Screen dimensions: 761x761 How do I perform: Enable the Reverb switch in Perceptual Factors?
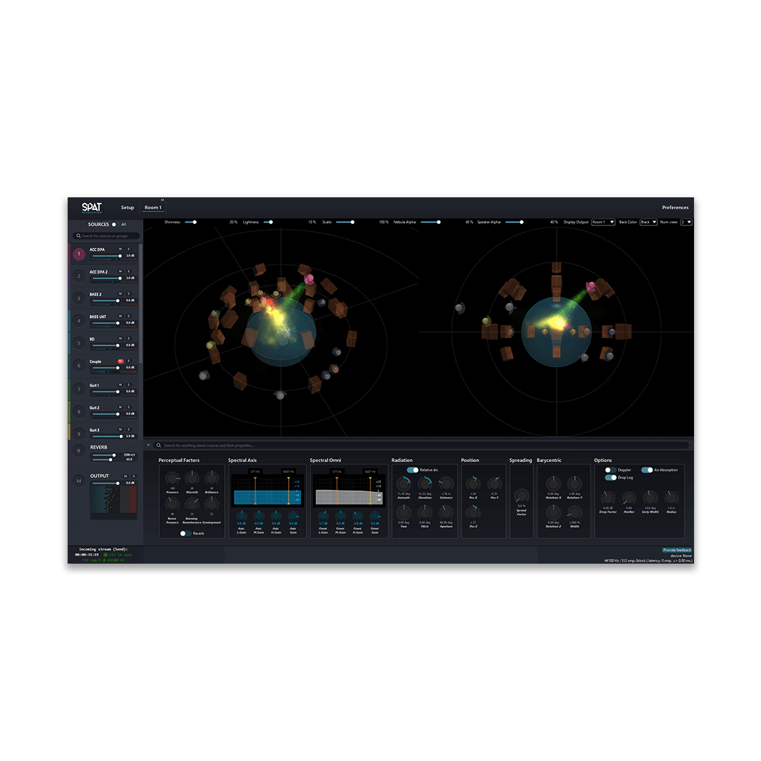pos(185,533)
